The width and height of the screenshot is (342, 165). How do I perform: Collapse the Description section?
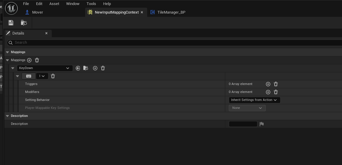click(x=7, y=116)
